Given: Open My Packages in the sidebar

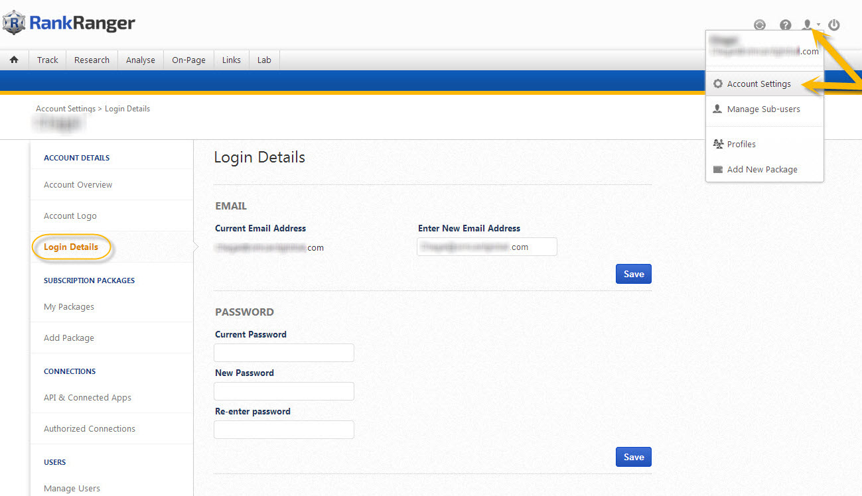Looking at the screenshot, I should (69, 306).
